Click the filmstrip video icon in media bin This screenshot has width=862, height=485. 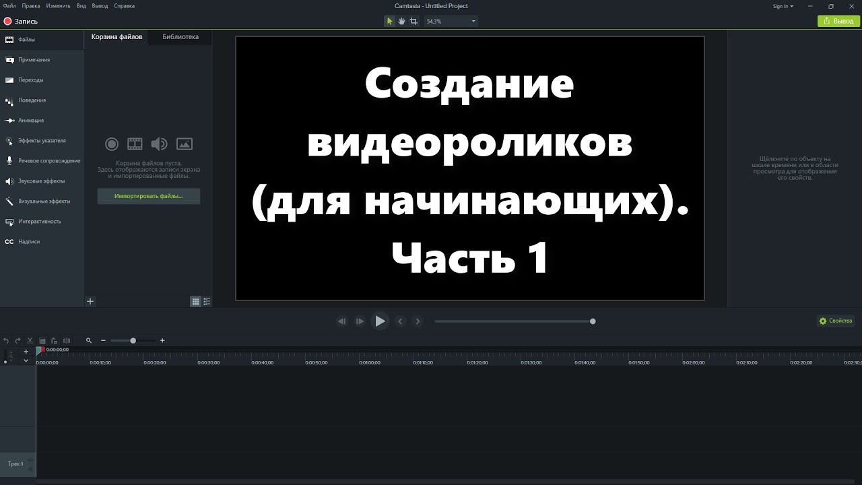point(135,143)
